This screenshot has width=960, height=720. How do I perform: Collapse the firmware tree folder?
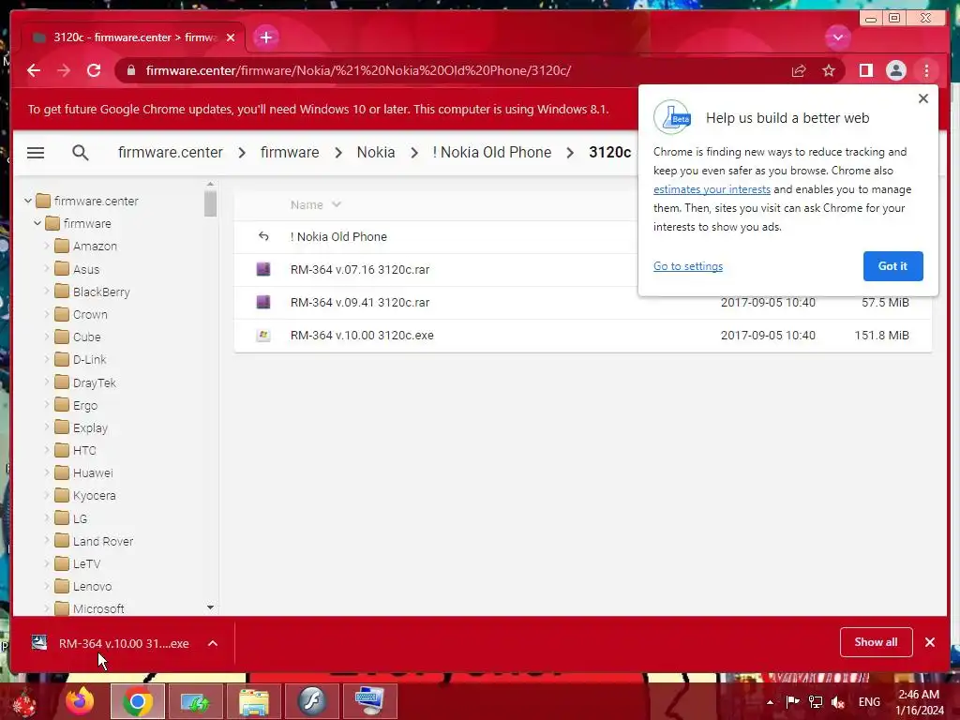click(37, 223)
